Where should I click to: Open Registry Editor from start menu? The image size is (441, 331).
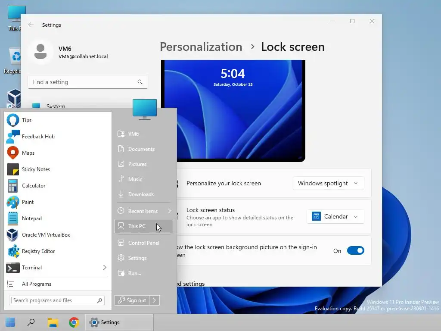(x=57, y=251)
